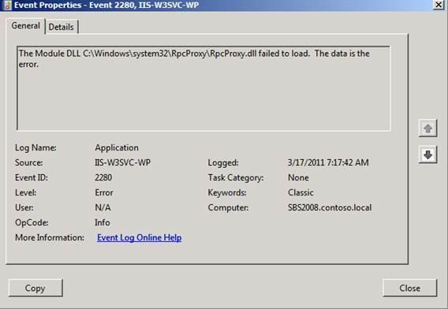Copy the event details with Copy button
448x309 pixels.
(x=35, y=288)
